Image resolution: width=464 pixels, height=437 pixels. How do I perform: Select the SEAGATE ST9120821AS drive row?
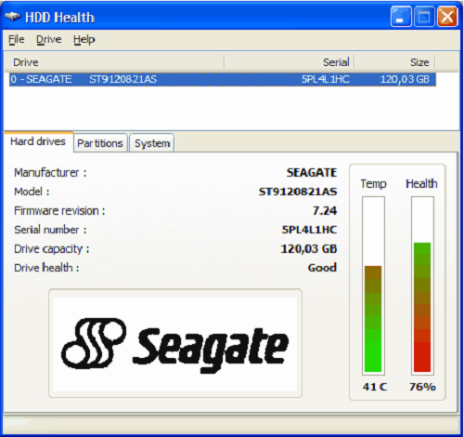click(223, 79)
